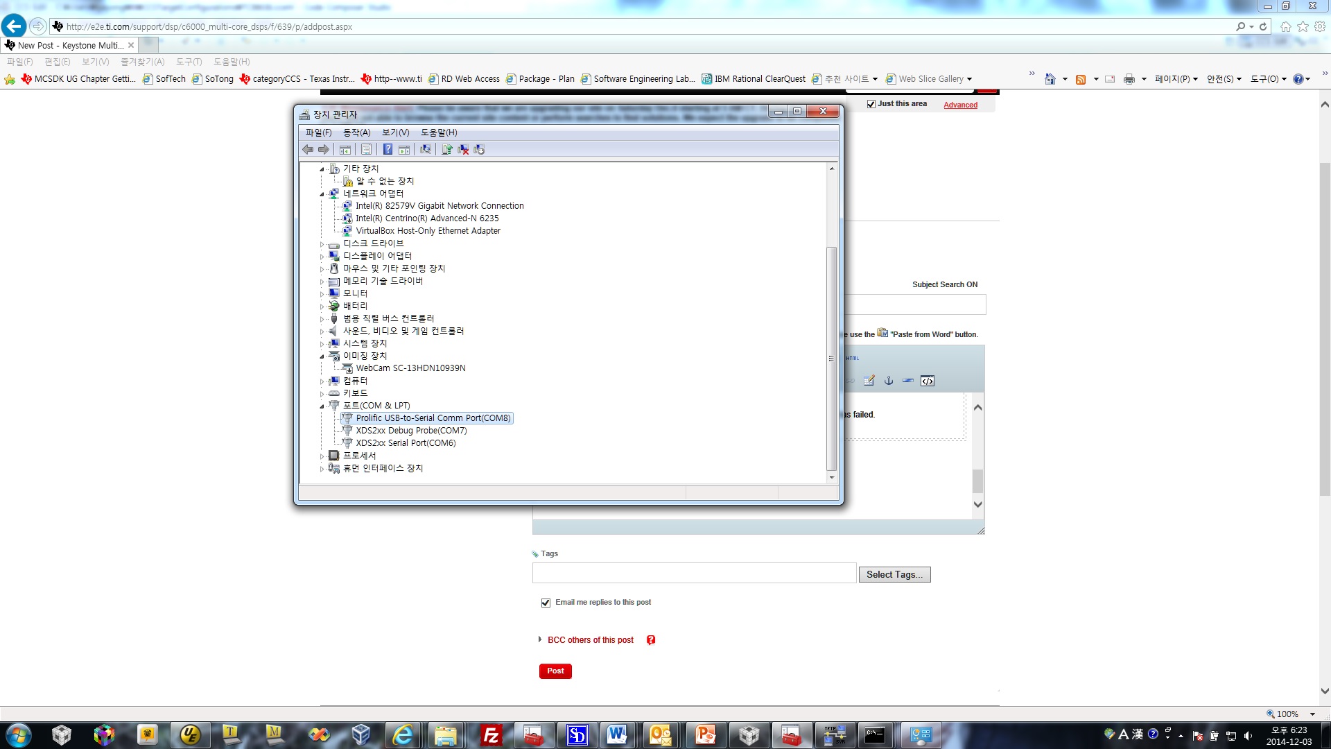Click the scan for hardware changes icon
Image resolution: width=1331 pixels, height=749 pixels.
pyautogui.click(x=426, y=149)
